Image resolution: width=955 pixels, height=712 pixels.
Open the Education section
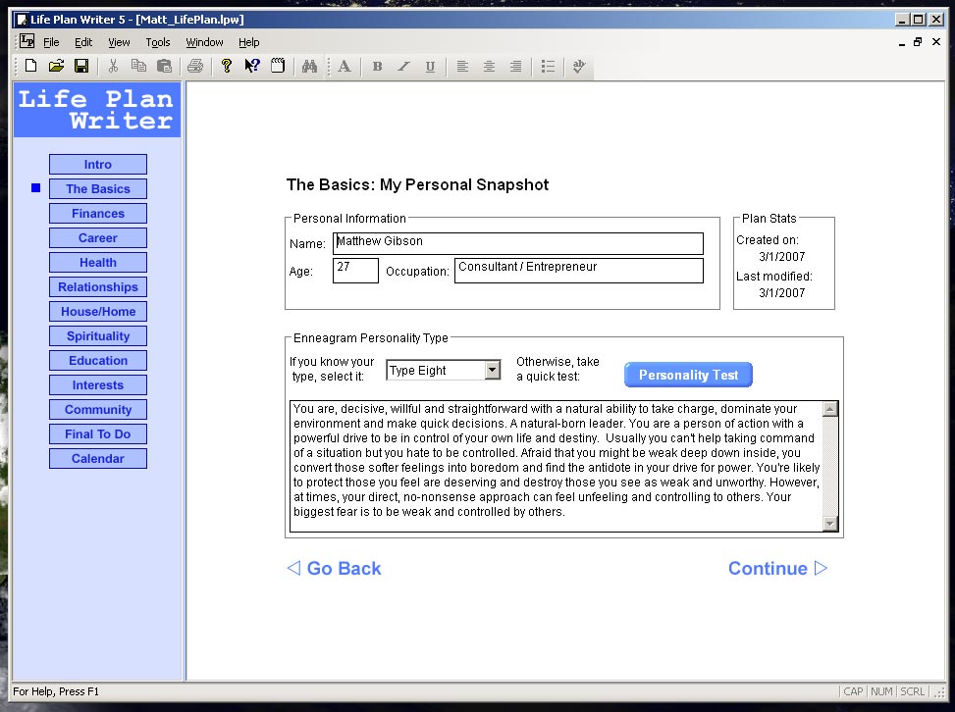pyautogui.click(x=98, y=360)
